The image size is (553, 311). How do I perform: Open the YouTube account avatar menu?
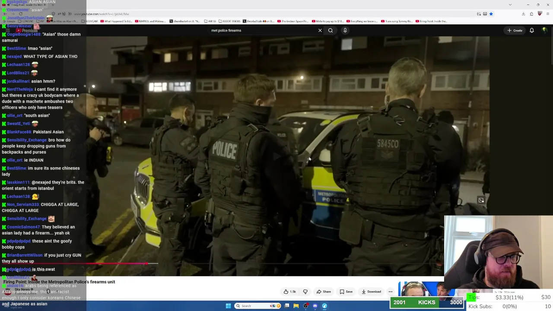[x=544, y=30]
